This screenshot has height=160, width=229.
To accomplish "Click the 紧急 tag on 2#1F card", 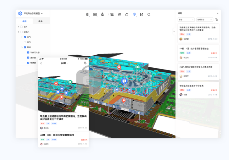I will (182, 71).
